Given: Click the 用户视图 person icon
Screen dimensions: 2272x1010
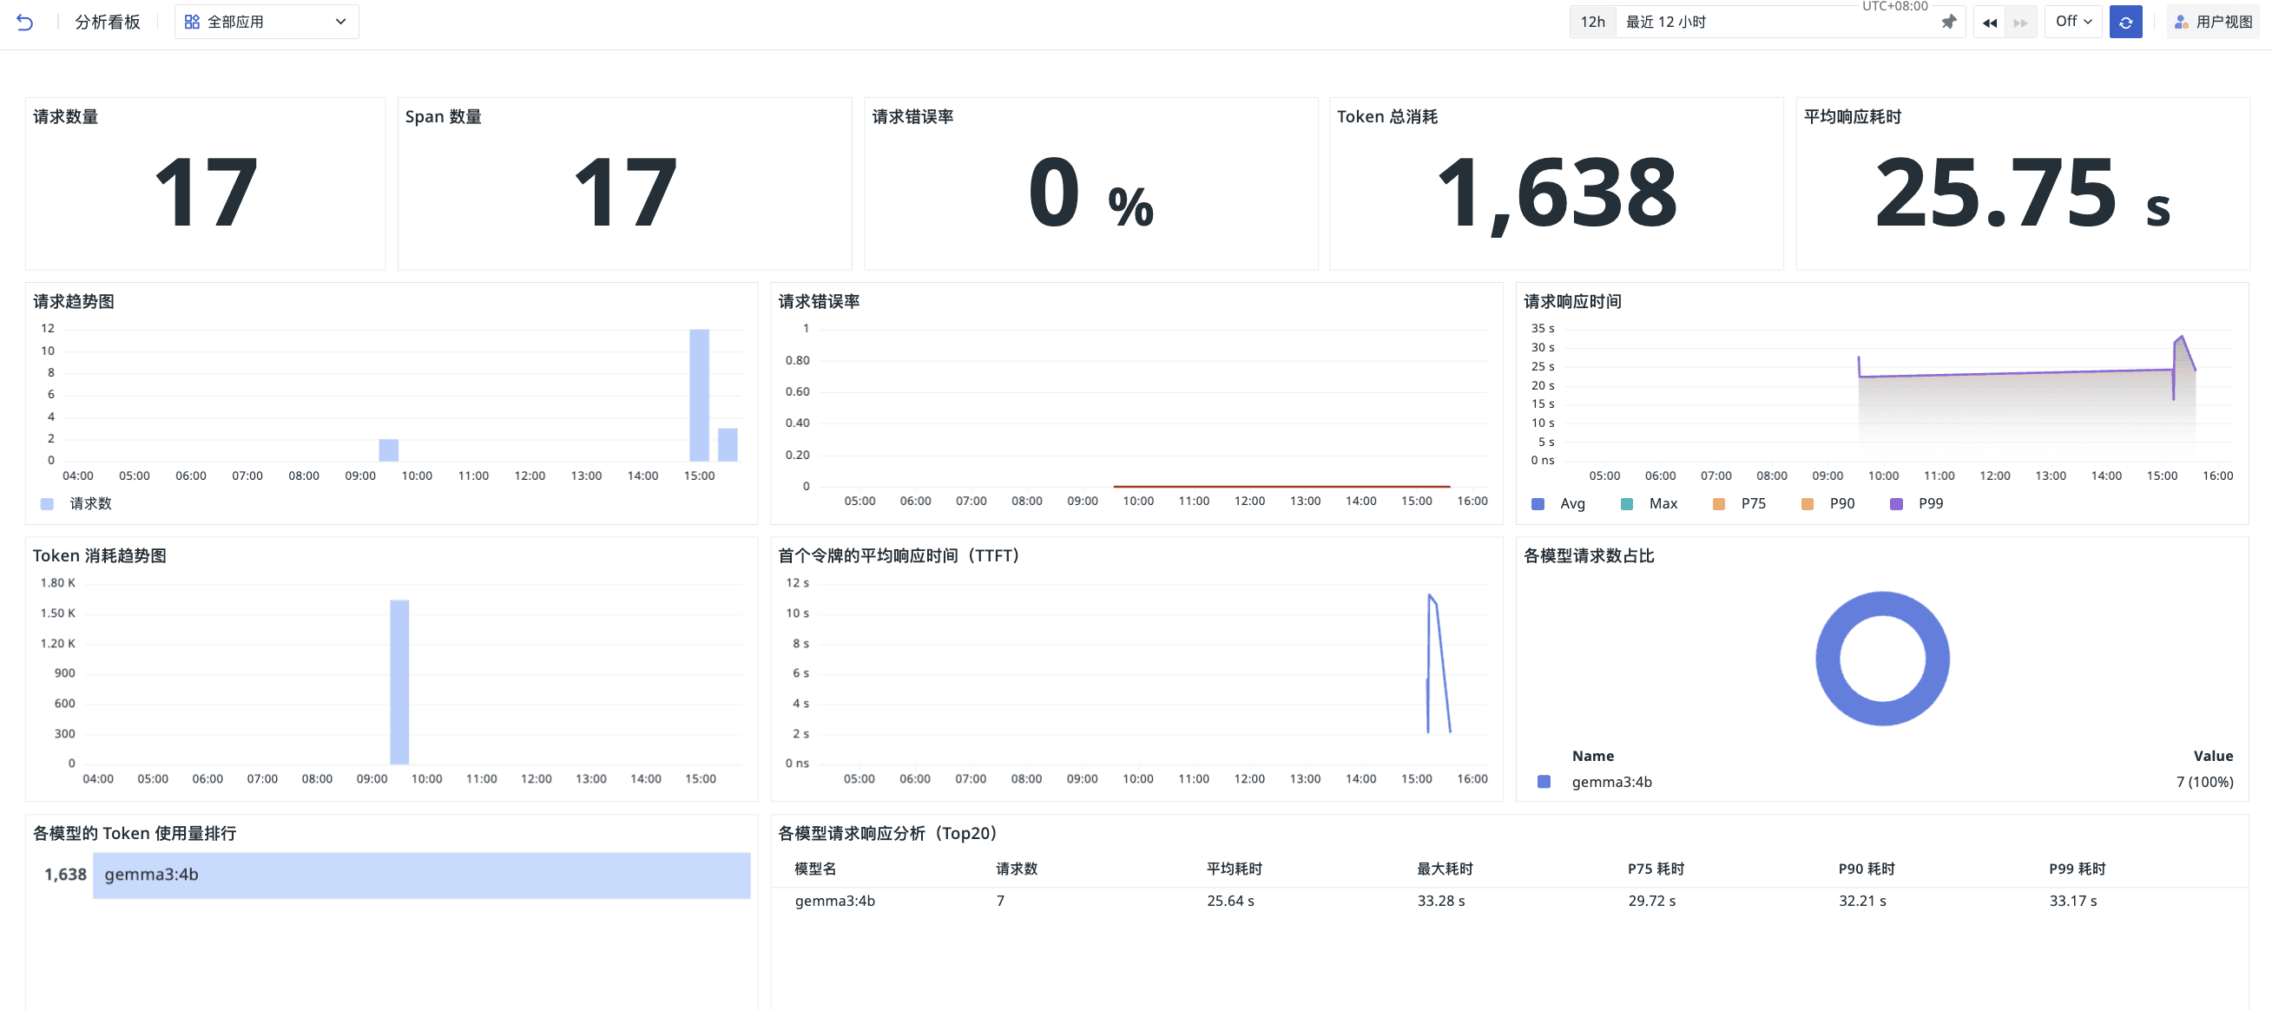Looking at the screenshot, I should click(2180, 22).
